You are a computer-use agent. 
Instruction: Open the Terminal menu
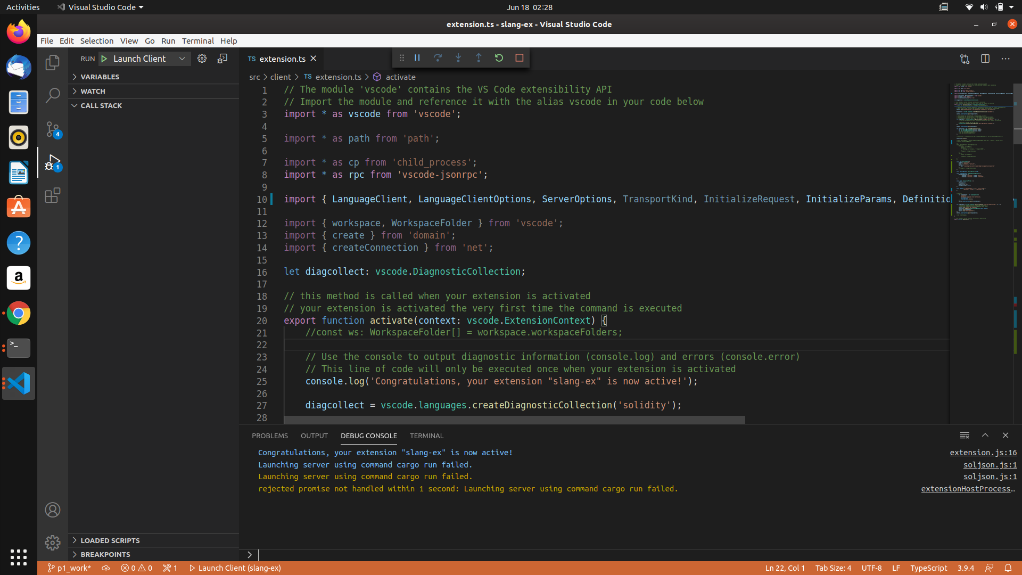click(x=198, y=41)
